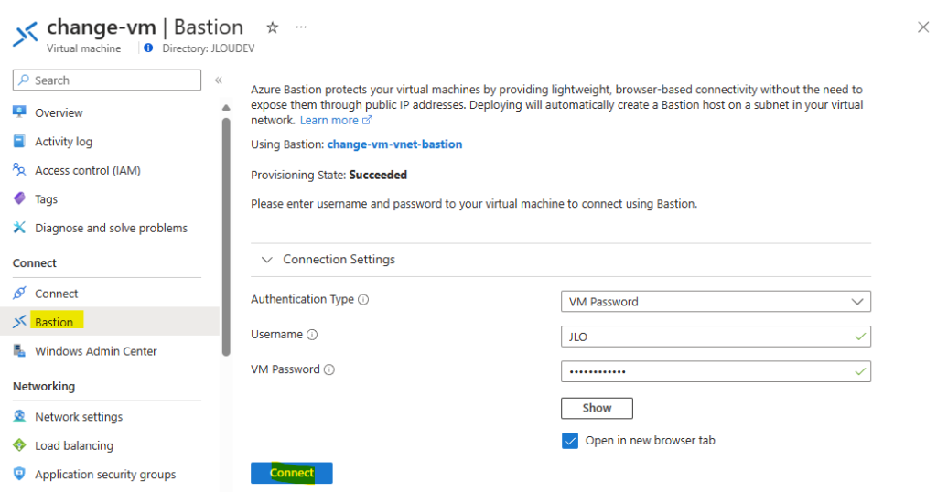Close the Bastion blade with the X
This screenshot has width=937, height=492.
pyautogui.click(x=923, y=27)
